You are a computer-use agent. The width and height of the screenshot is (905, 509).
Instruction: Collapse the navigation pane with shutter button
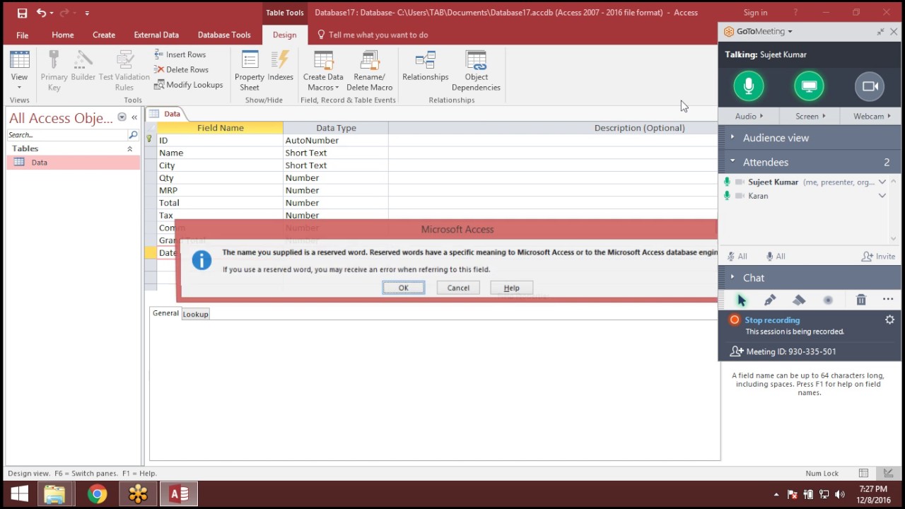tap(134, 117)
